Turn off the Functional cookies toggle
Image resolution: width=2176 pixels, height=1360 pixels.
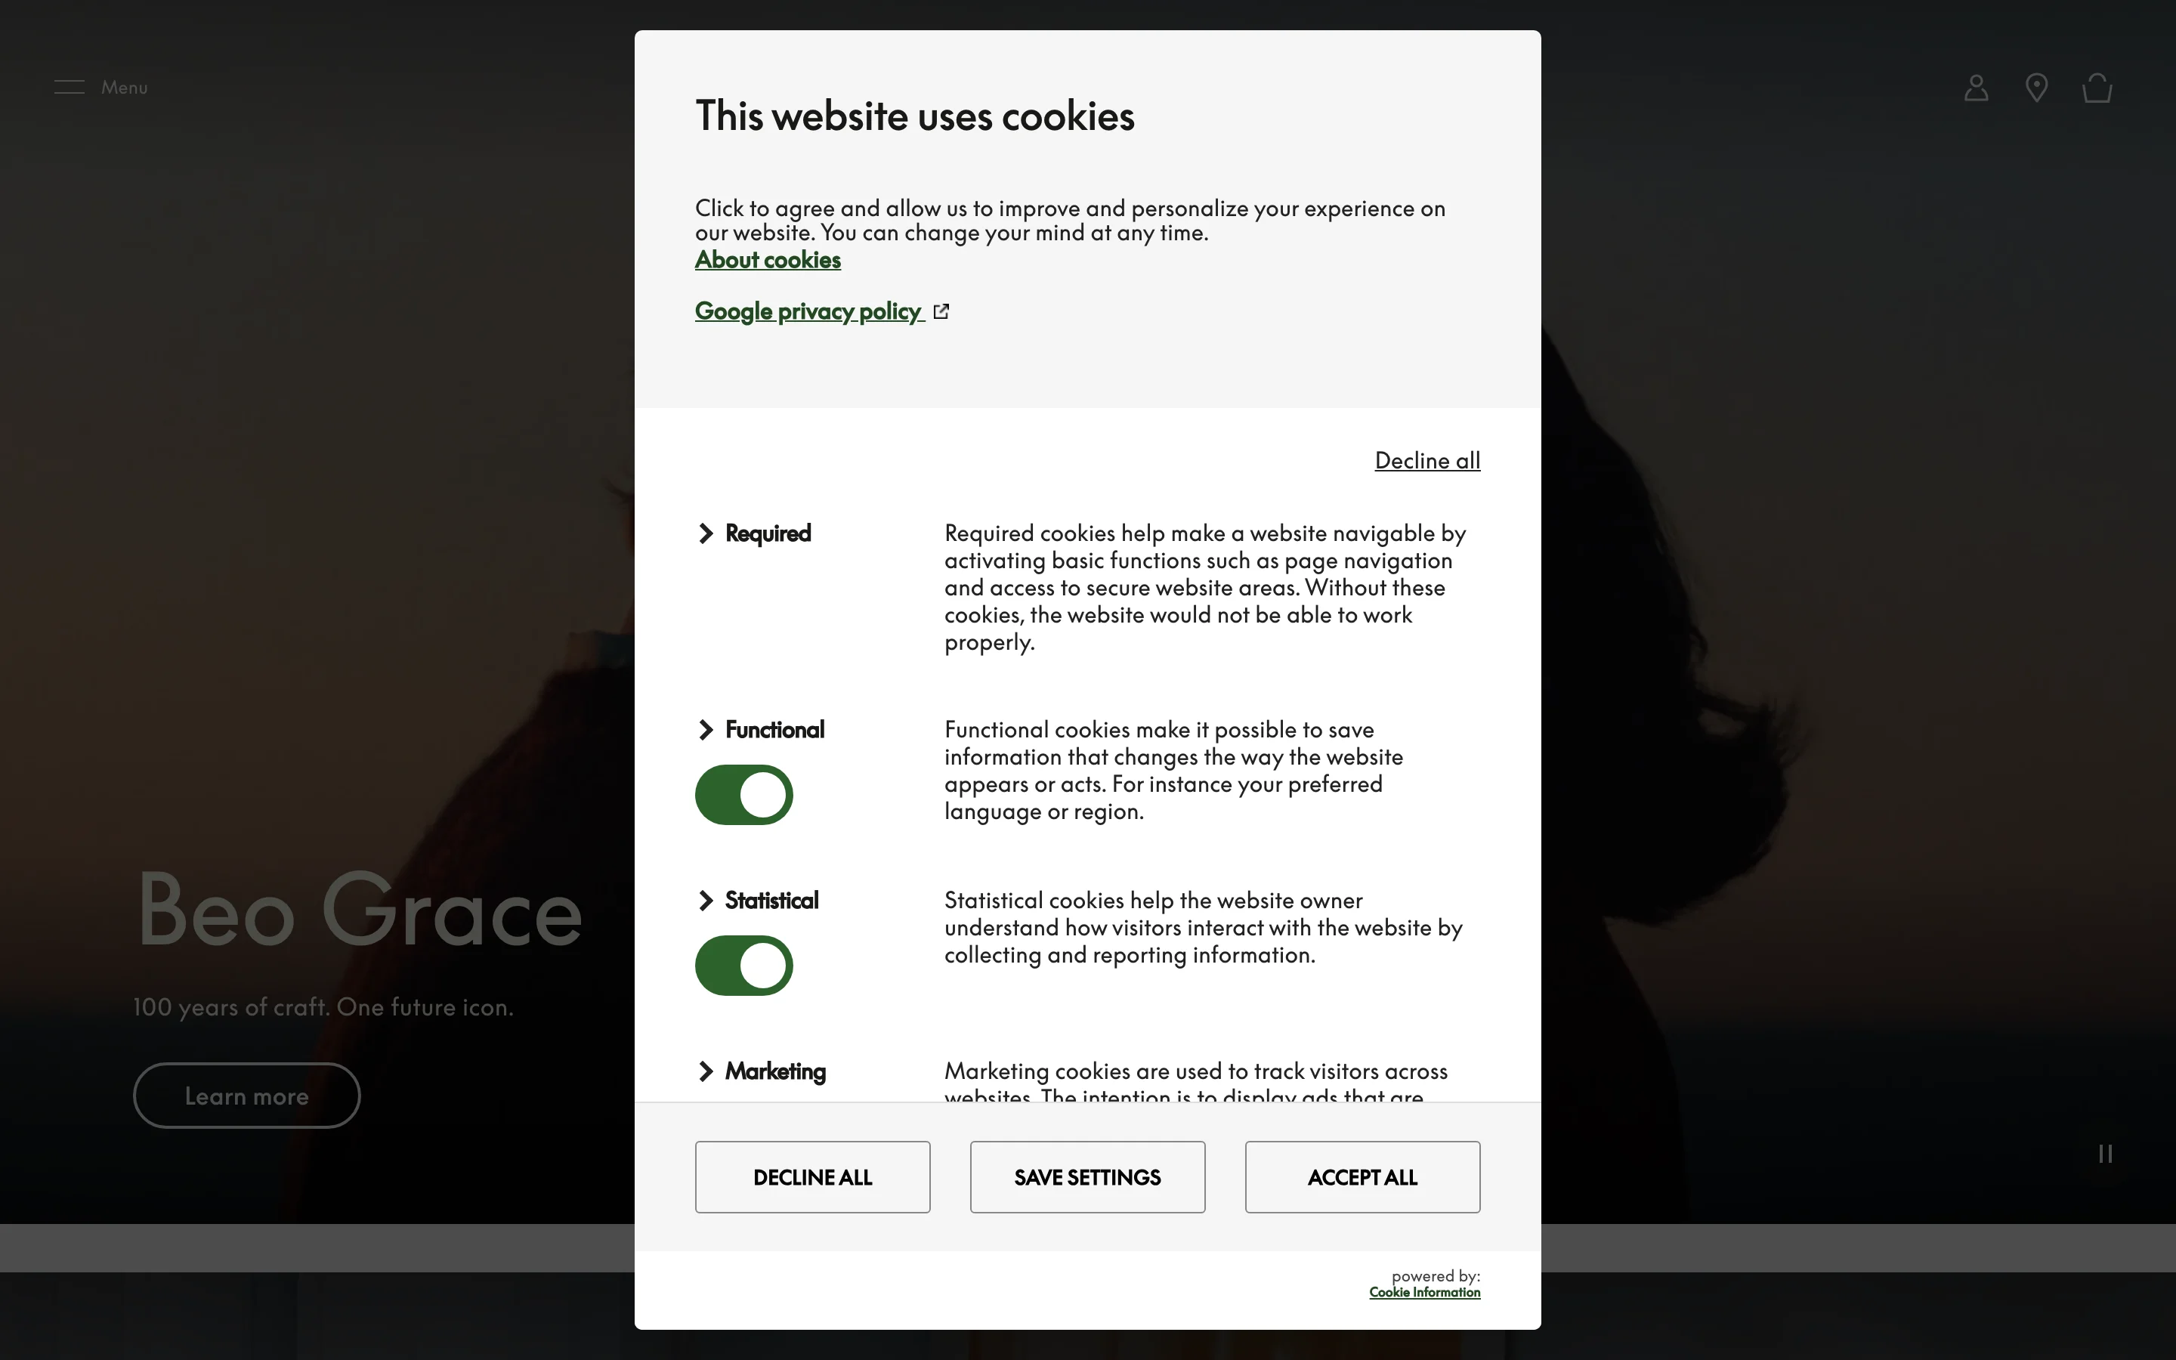(x=743, y=795)
